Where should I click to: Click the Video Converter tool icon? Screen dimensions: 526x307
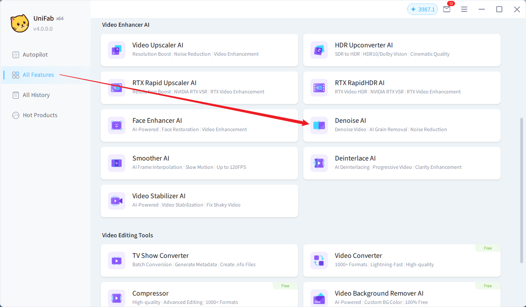[319, 260]
